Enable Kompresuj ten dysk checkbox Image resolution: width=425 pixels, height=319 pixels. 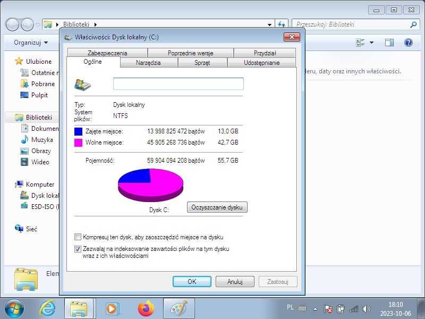pos(78,237)
